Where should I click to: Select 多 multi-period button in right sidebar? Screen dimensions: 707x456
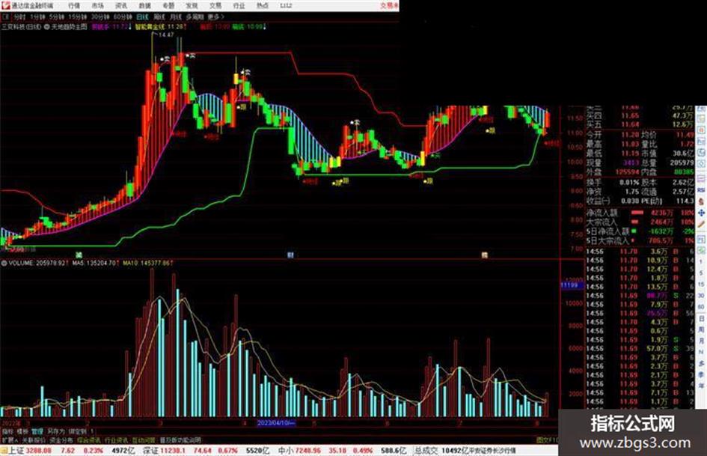tap(701, 362)
